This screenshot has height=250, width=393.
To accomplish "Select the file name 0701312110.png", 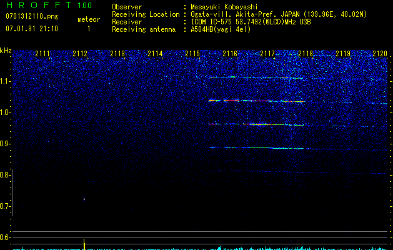I will pyautogui.click(x=32, y=17).
